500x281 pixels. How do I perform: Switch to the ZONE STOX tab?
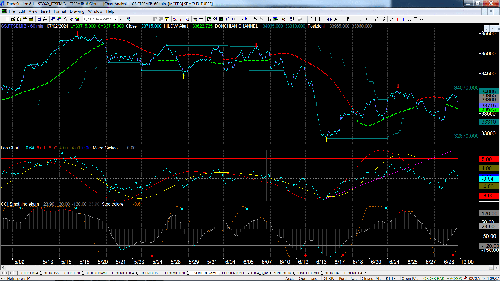coord(282,273)
